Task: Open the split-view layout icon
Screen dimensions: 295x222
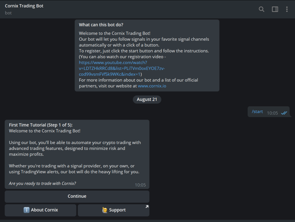Action: 274,9
